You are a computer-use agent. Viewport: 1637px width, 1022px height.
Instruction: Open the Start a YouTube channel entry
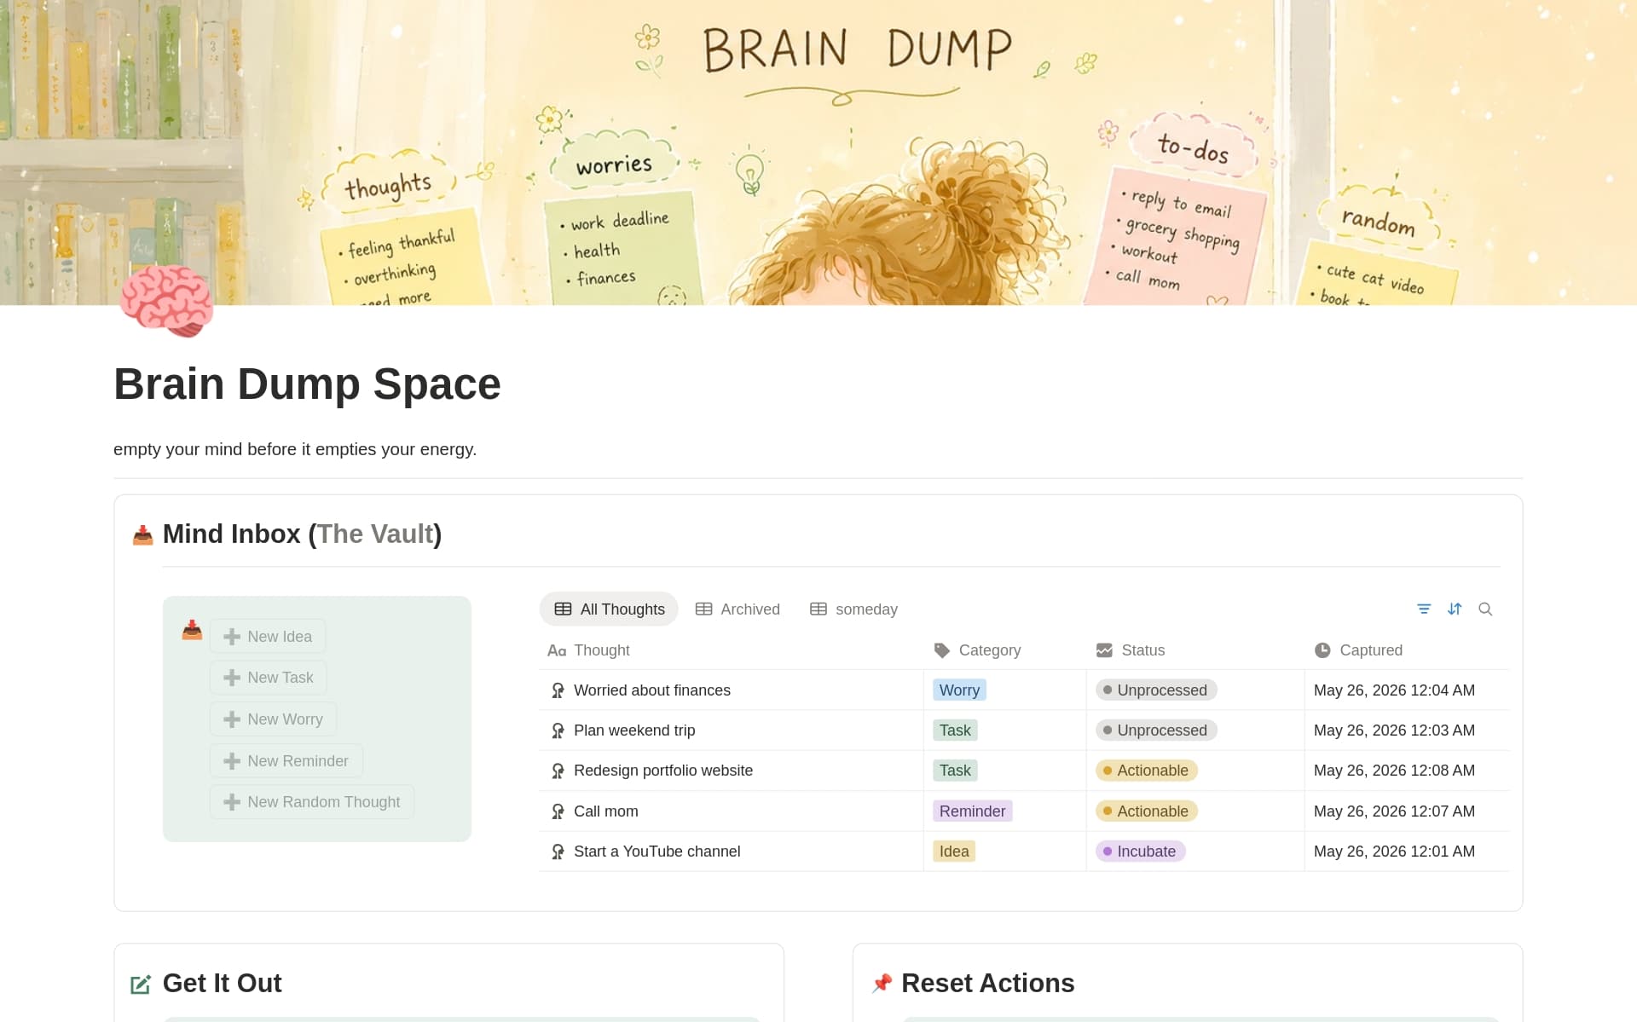pos(657,852)
